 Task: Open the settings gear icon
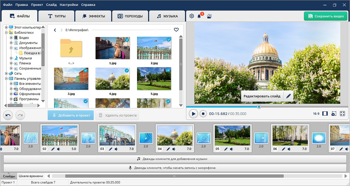pos(192,16)
